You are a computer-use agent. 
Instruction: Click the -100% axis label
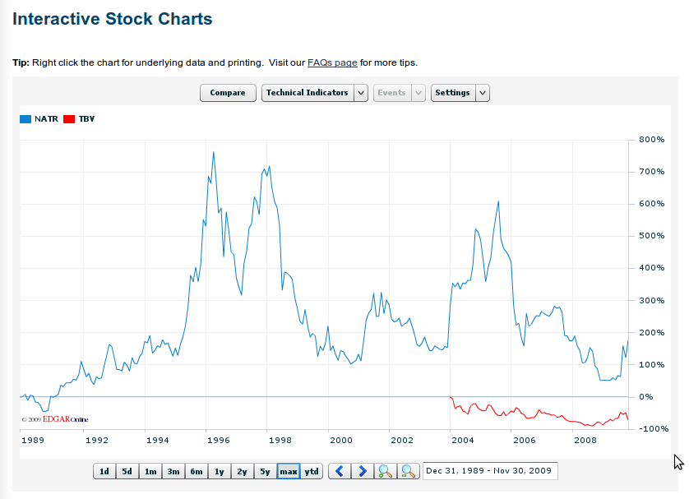[x=653, y=429]
